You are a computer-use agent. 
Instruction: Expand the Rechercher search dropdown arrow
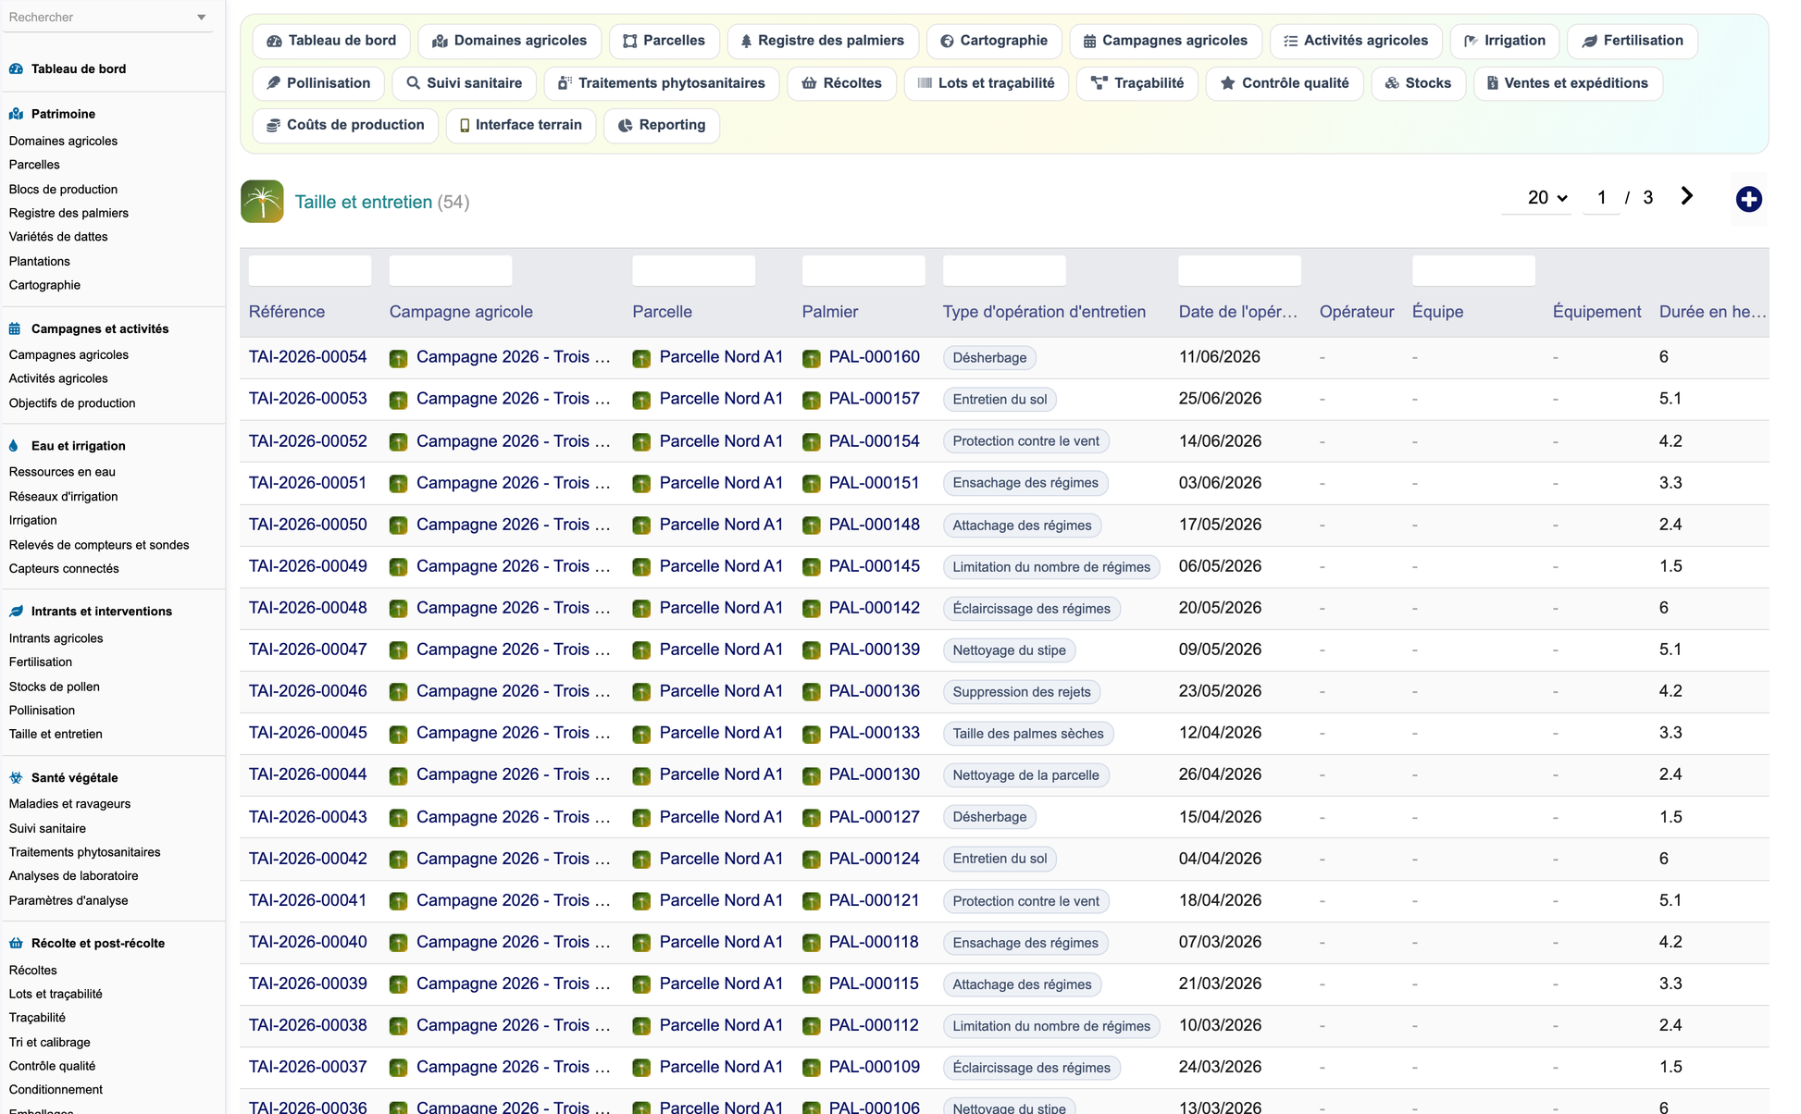coord(202,18)
